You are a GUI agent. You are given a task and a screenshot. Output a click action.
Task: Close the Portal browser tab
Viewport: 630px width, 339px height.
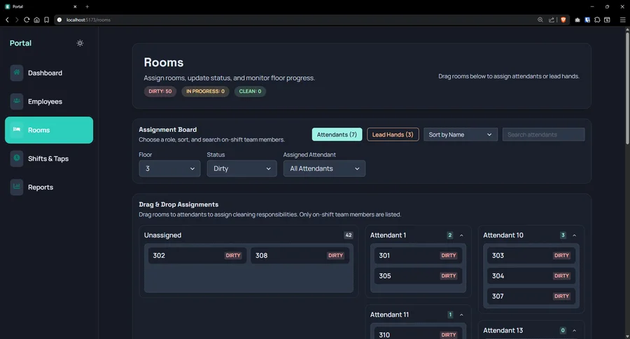pos(75,6)
